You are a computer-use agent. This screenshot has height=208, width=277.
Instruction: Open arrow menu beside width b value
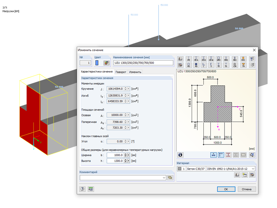point(129,155)
